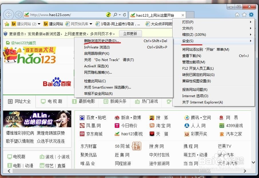259x178 pixels.
Task: Click horizontal scrollbar left arrow
Action: tap(9, 171)
